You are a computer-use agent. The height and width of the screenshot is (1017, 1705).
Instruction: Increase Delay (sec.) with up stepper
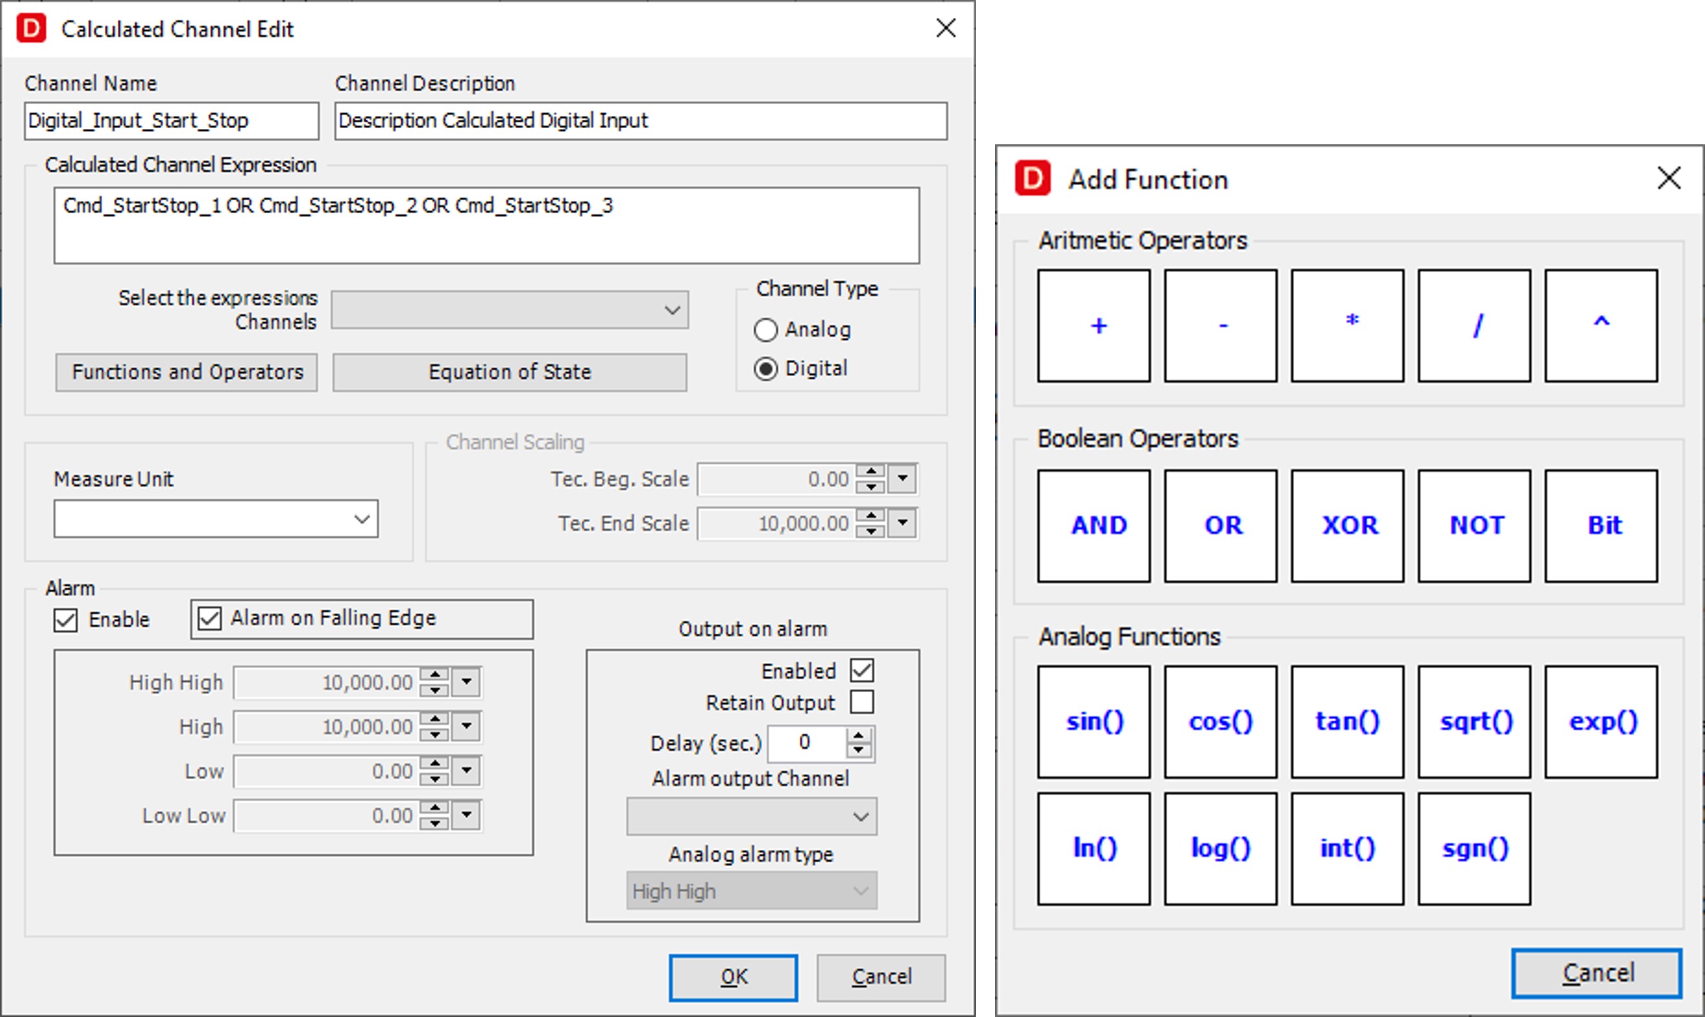[858, 735]
